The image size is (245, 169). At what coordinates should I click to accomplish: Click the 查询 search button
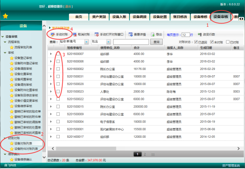(157, 42)
